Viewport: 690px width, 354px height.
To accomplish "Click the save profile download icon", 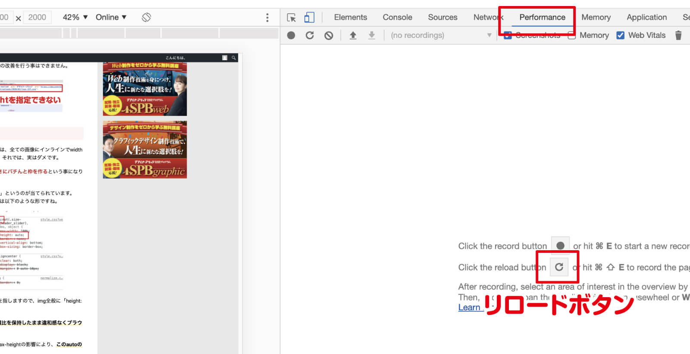I will tap(371, 35).
